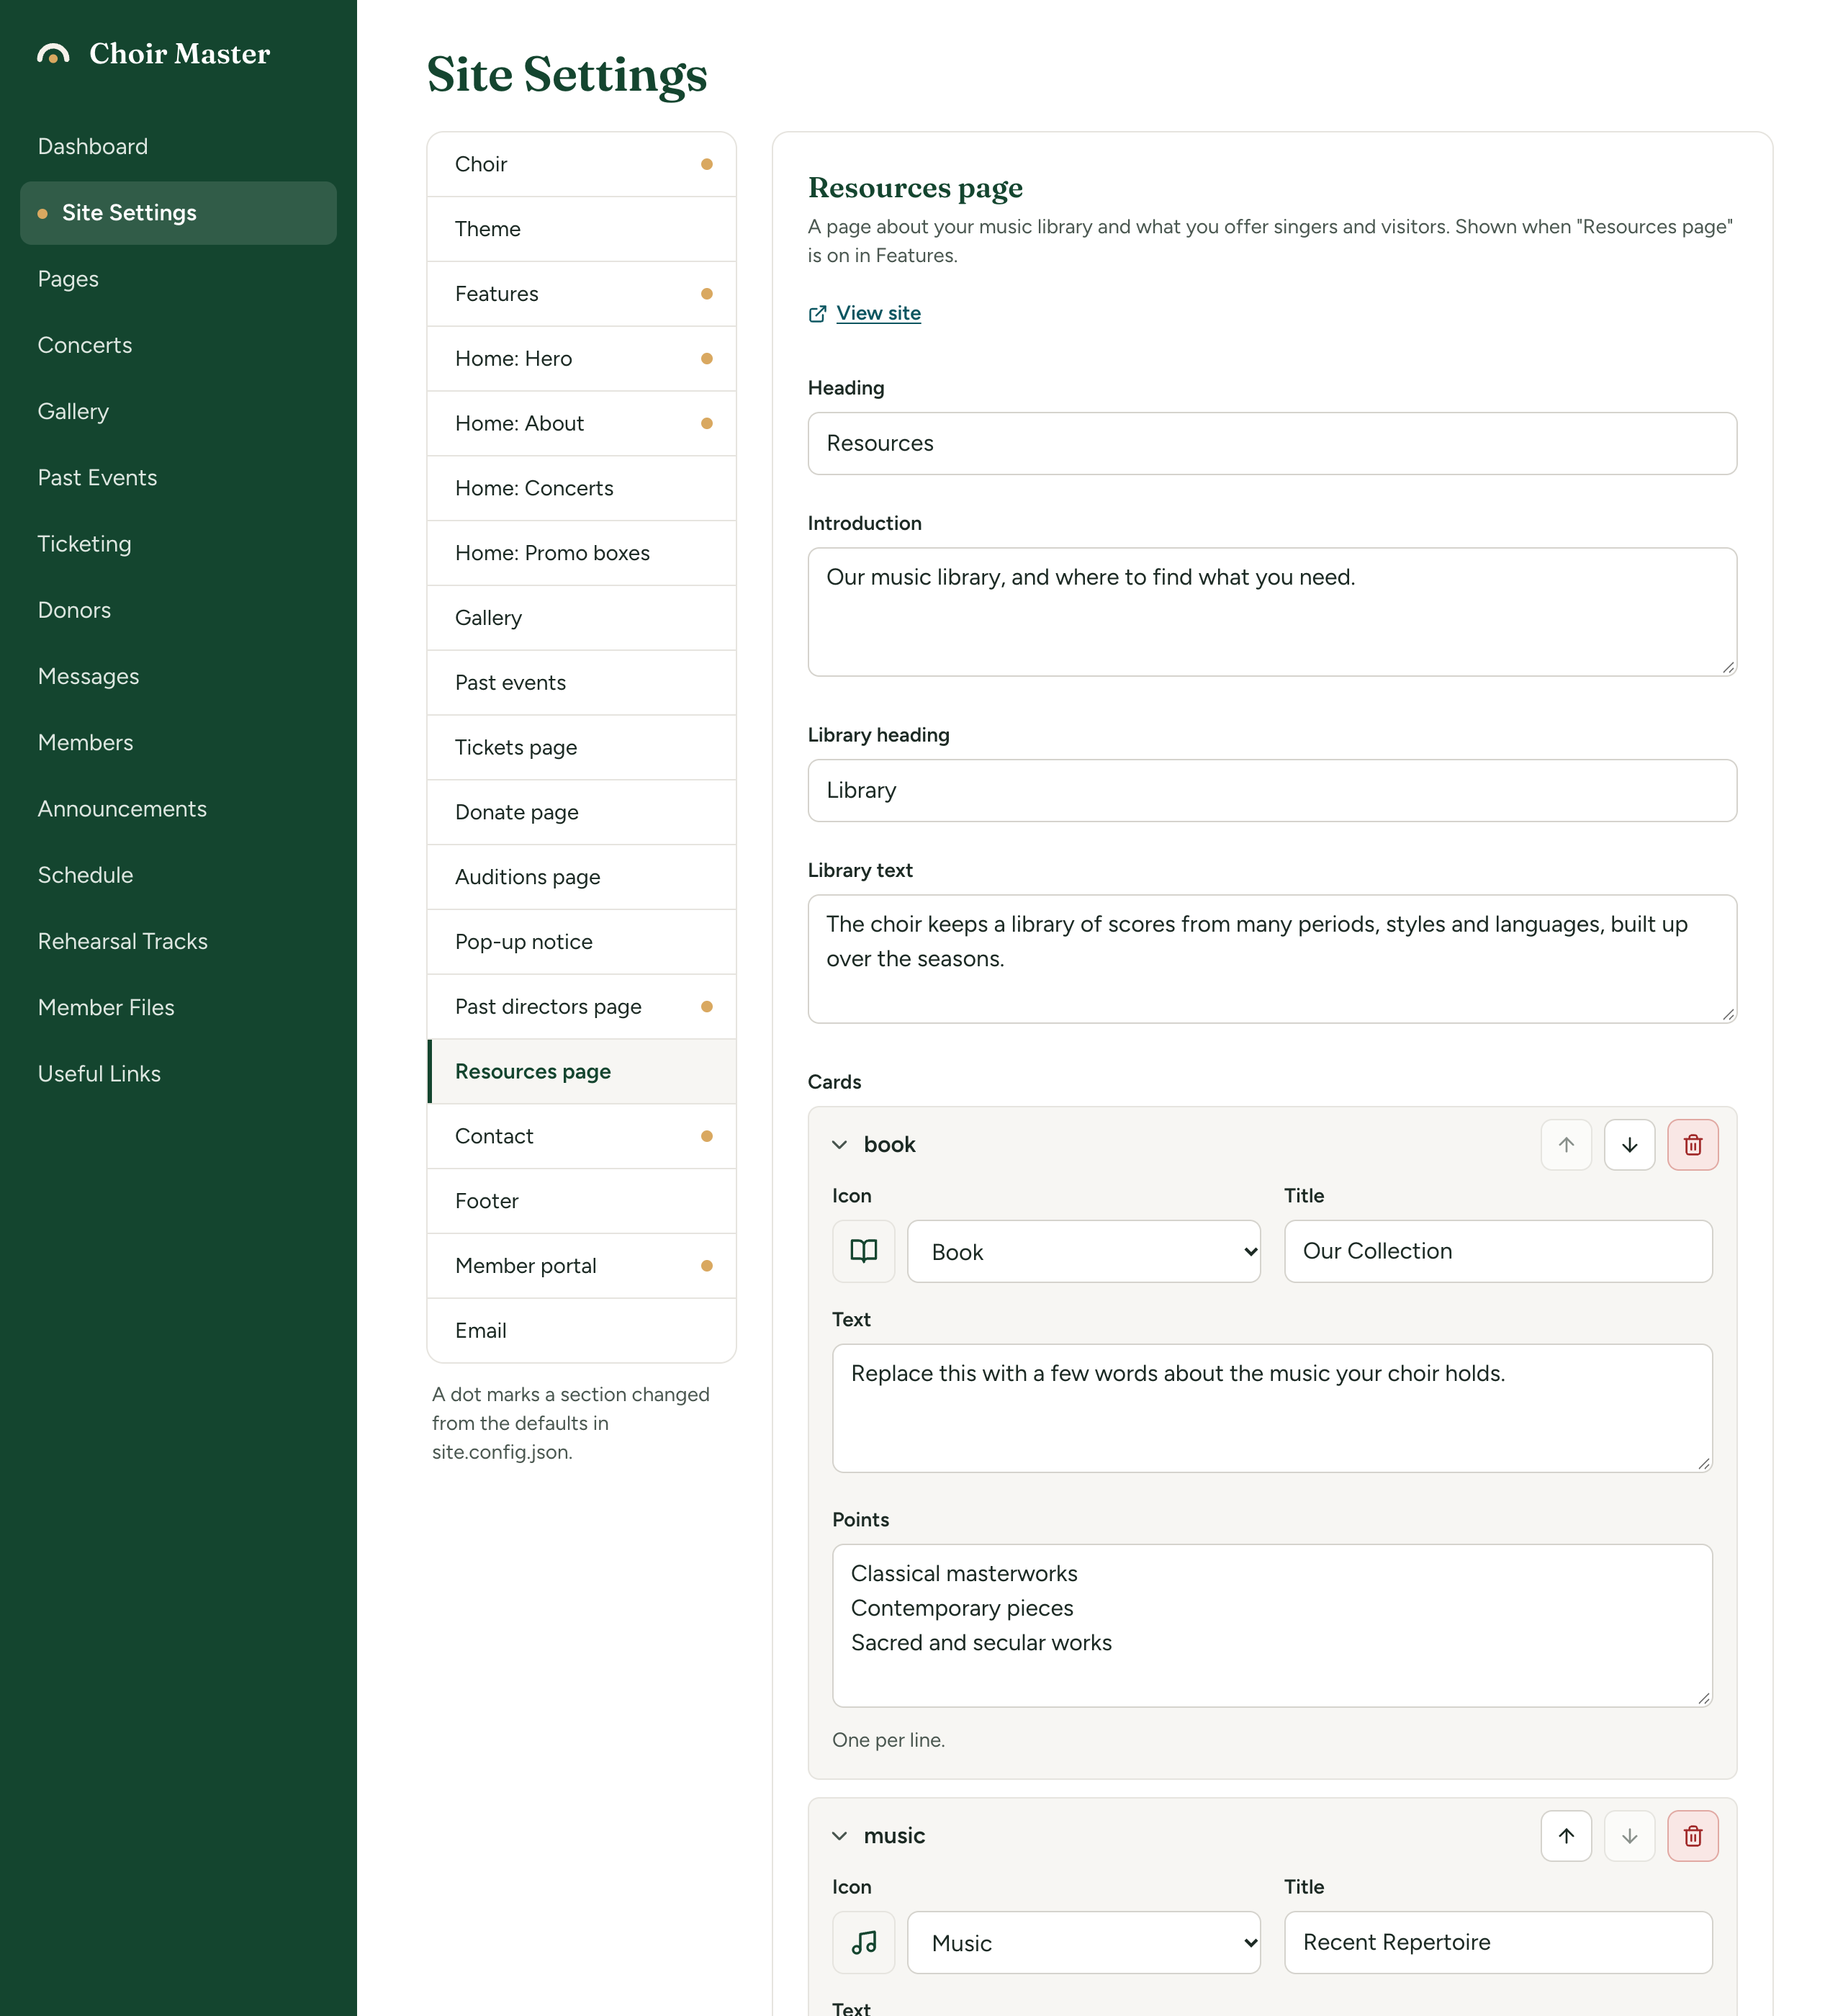The width and height of the screenshot is (1843, 2016).
Task: Click the external link icon beside View site
Action: tap(817, 314)
